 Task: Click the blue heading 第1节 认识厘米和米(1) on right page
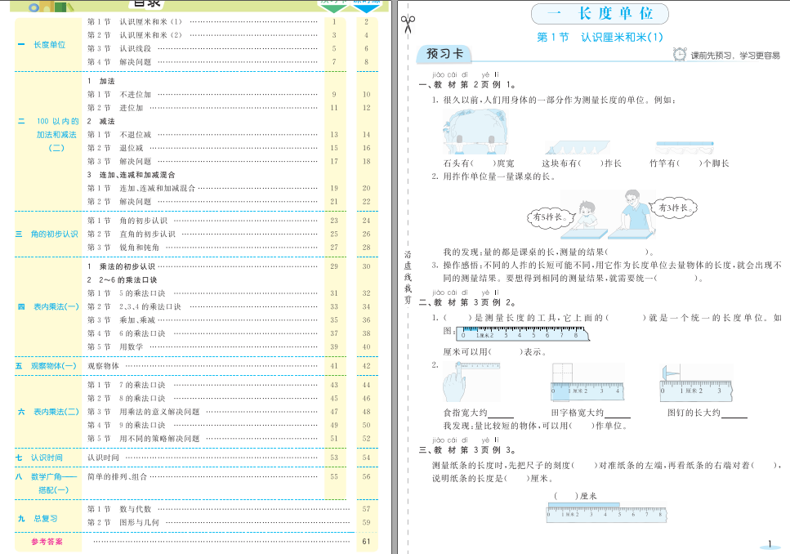click(x=600, y=38)
